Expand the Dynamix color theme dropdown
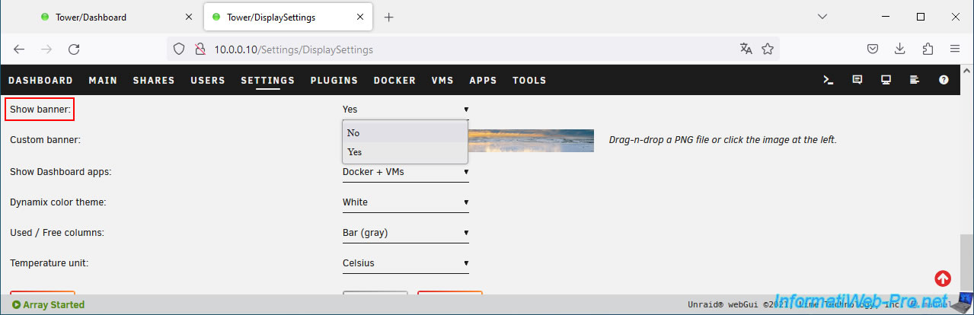This screenshot has height=315, width=974. [x=405, y=202]
